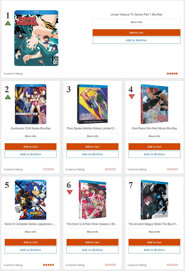Click the green up-rank triangle for Urusei Yatsura
185x271 pixels.
(x=8, y=23)
